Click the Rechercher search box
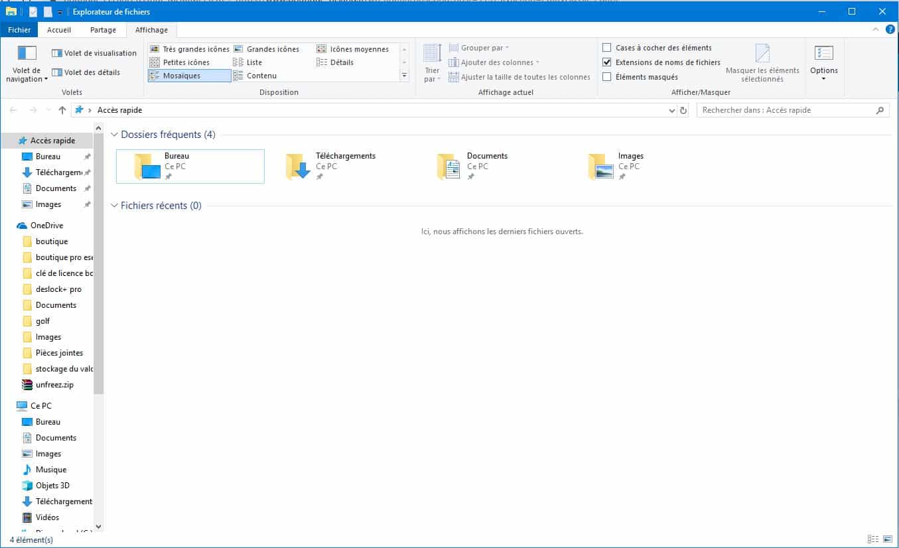This screenshot has height=548, width=899. coord(783,110)
